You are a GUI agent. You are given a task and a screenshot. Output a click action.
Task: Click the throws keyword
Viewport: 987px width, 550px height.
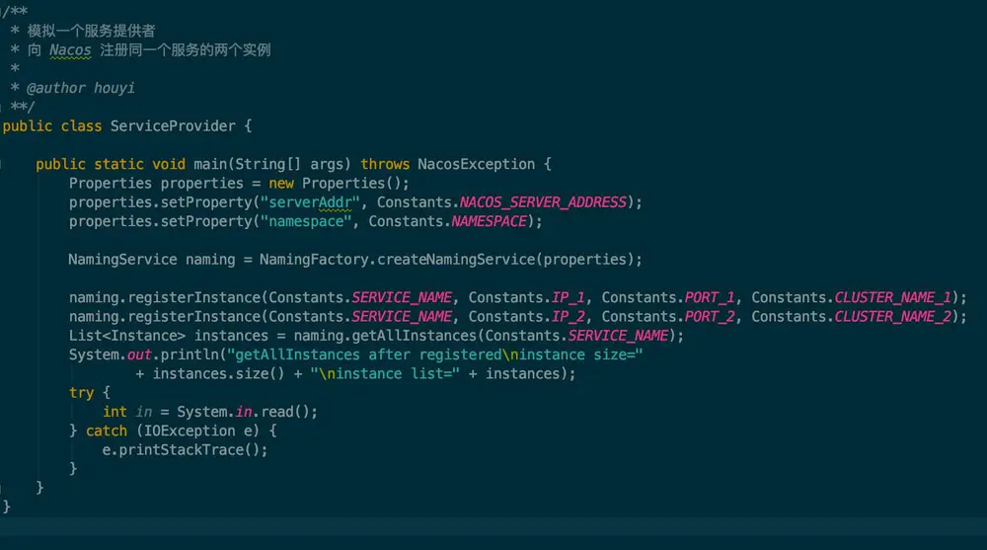tap(385, 164)
